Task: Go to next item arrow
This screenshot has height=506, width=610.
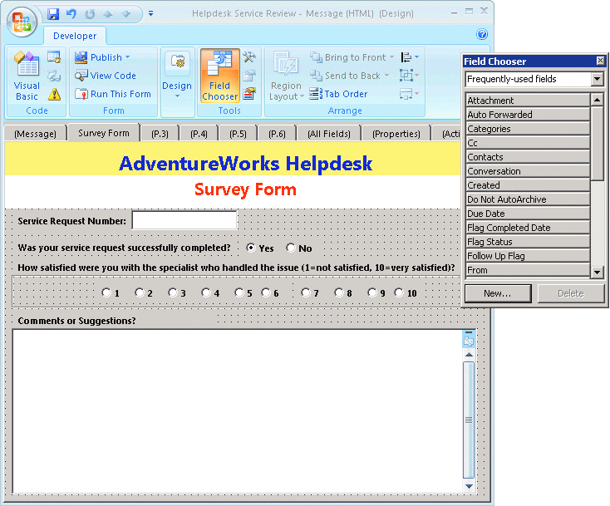Action: (x=125, y=14)
